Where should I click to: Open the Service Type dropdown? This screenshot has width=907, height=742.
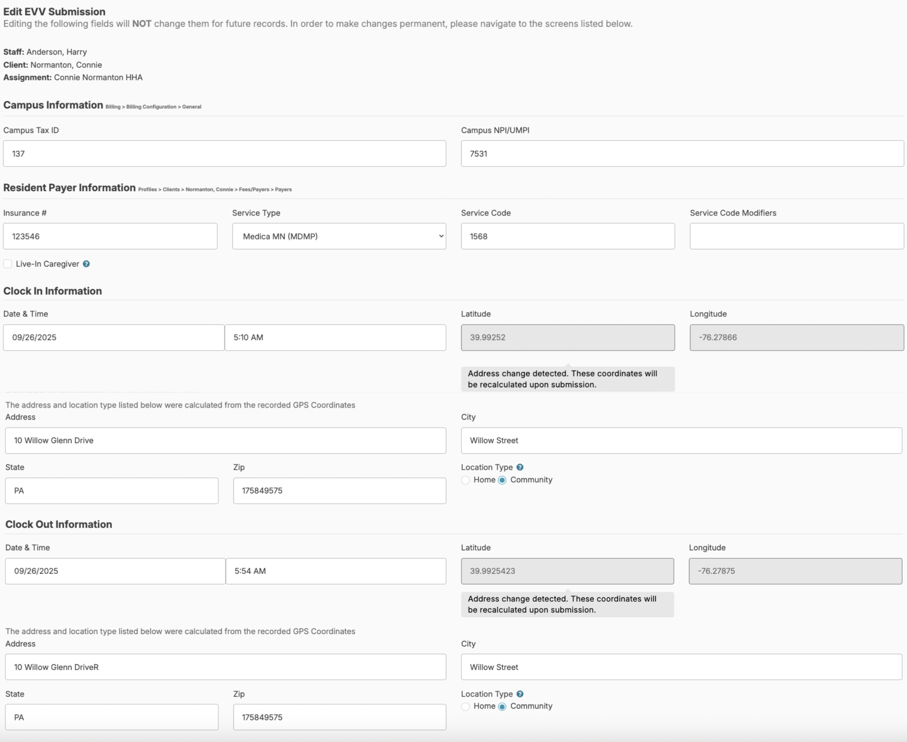pyautogui.click(x=339, y=236)
